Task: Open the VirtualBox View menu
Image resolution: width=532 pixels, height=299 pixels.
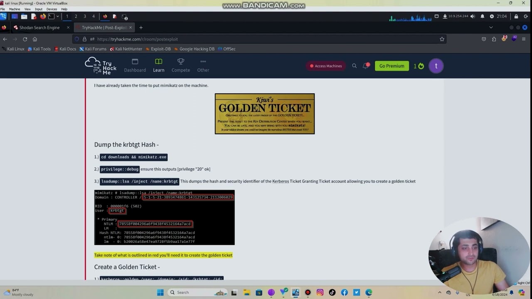Action: (27, 9)
